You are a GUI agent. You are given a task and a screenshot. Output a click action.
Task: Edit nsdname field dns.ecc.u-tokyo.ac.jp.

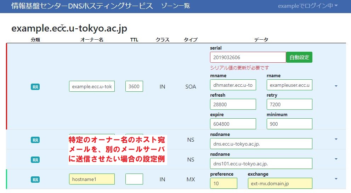point(261,144)
